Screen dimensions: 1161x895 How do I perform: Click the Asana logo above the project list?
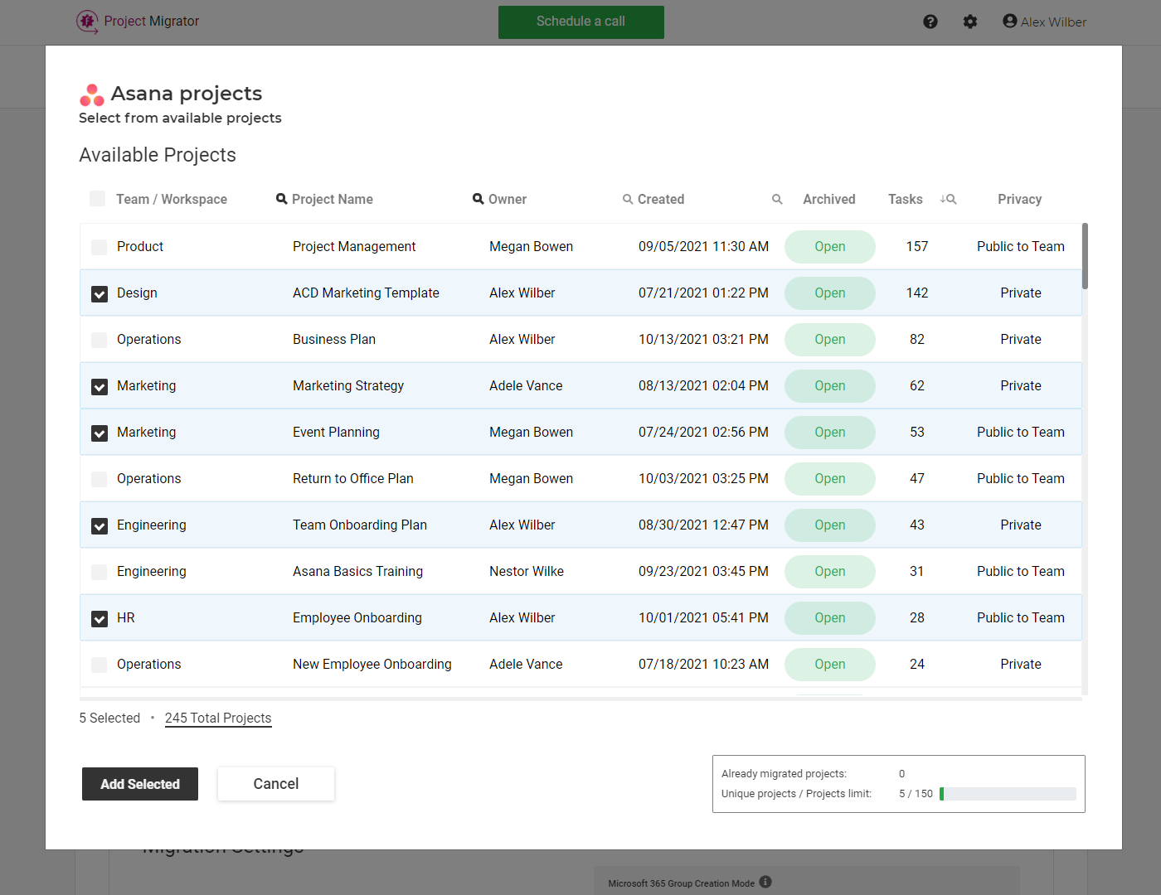(x=91, y=94)
